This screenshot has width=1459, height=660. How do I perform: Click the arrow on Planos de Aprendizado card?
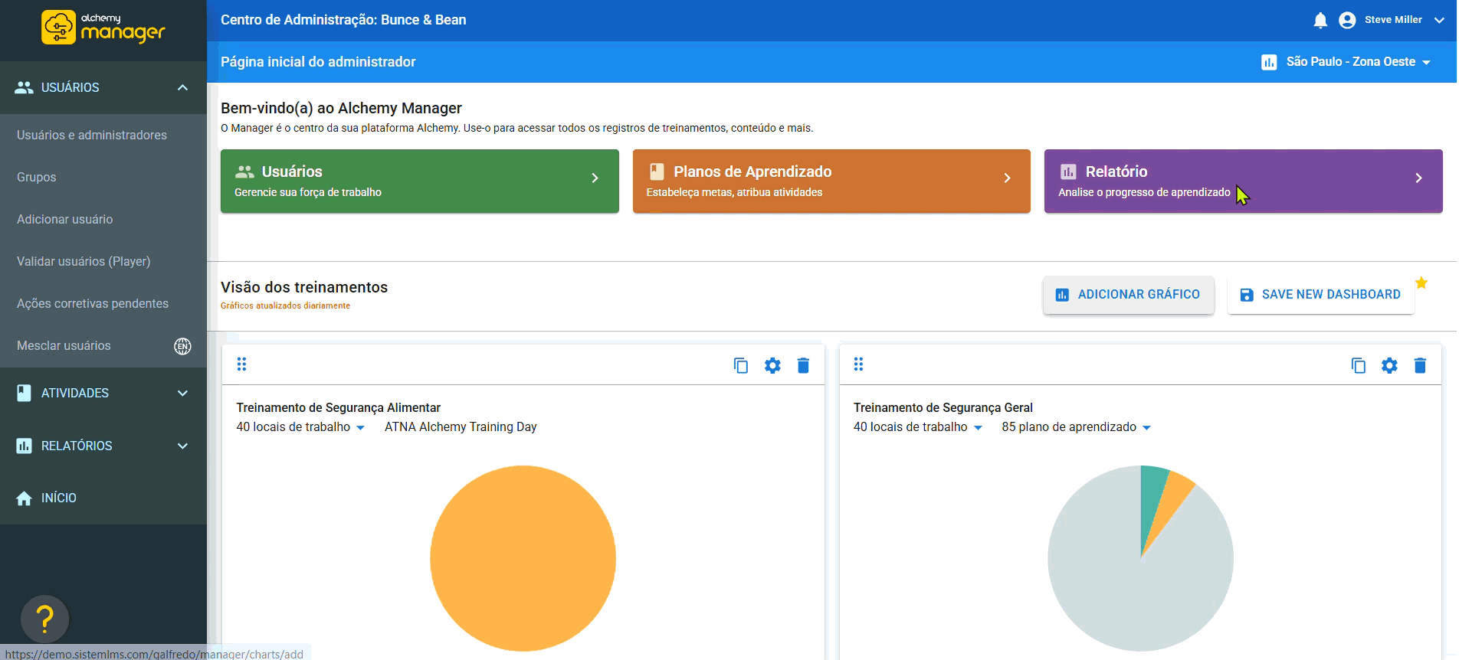coord(1007,178)
